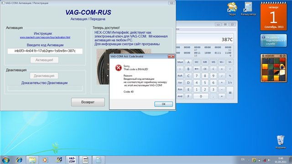The width and height of the screenshot is (292, 164).
Task: Click digit 9 in calculator
Action: (x=214, y=76)
